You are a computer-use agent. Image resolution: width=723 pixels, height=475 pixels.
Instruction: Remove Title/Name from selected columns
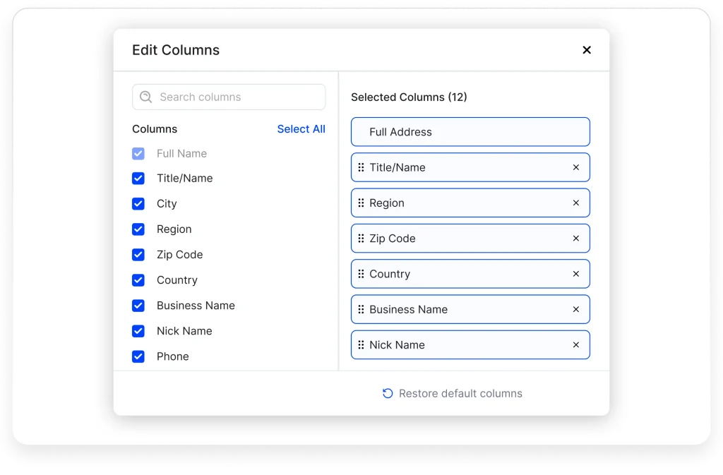(x=576, y=167)
